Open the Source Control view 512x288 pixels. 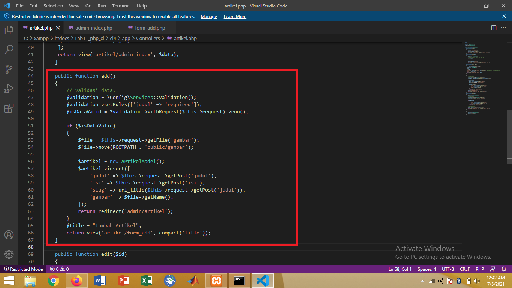9,69
